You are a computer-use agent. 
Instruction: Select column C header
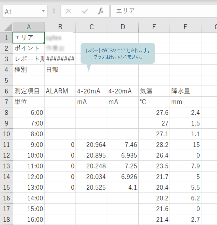(x=91, y=27)
